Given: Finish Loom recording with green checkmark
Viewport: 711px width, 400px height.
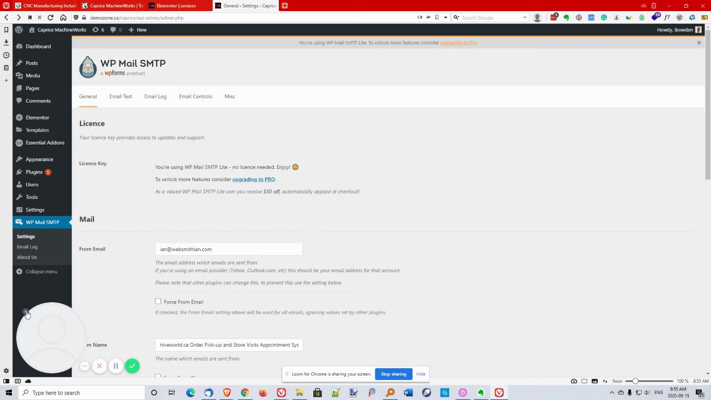Looking at the screenshot, I should 132,366.
